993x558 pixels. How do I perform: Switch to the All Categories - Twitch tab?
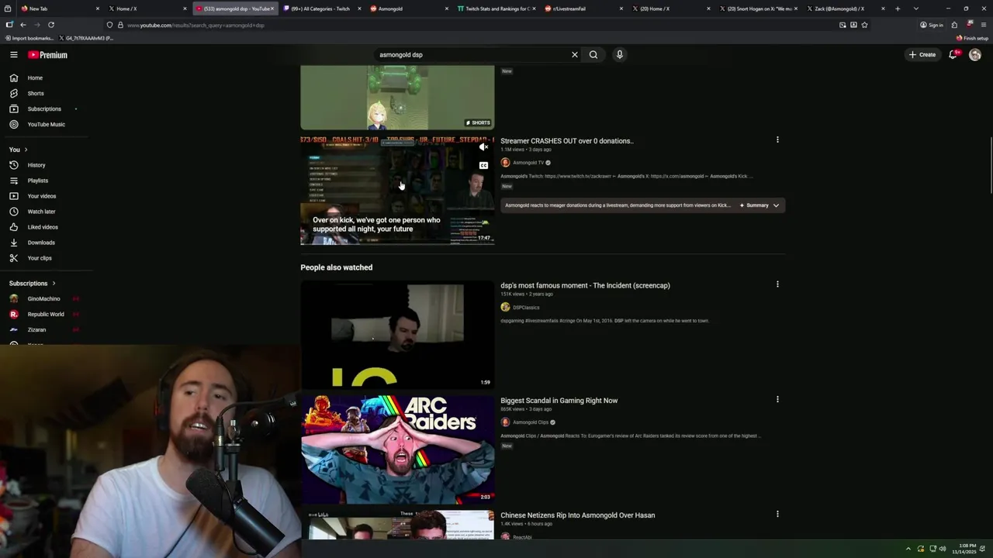(321, 9)
